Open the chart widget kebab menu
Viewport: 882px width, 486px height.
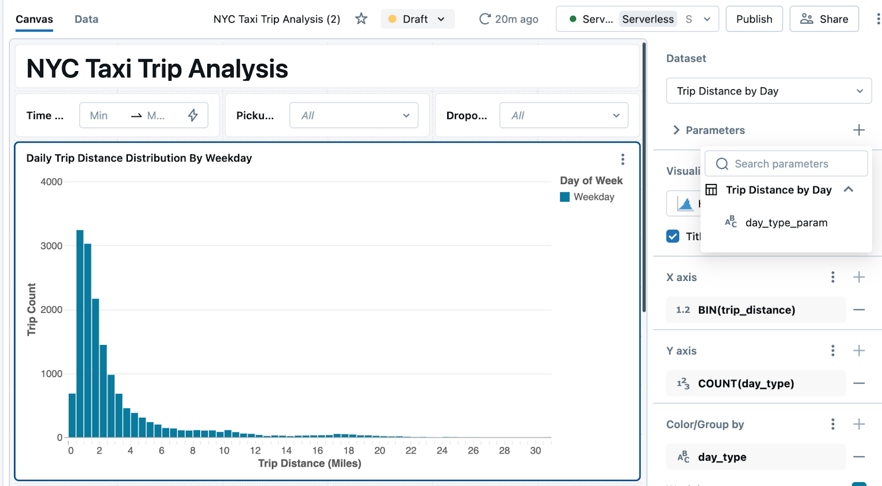(622, 159)
